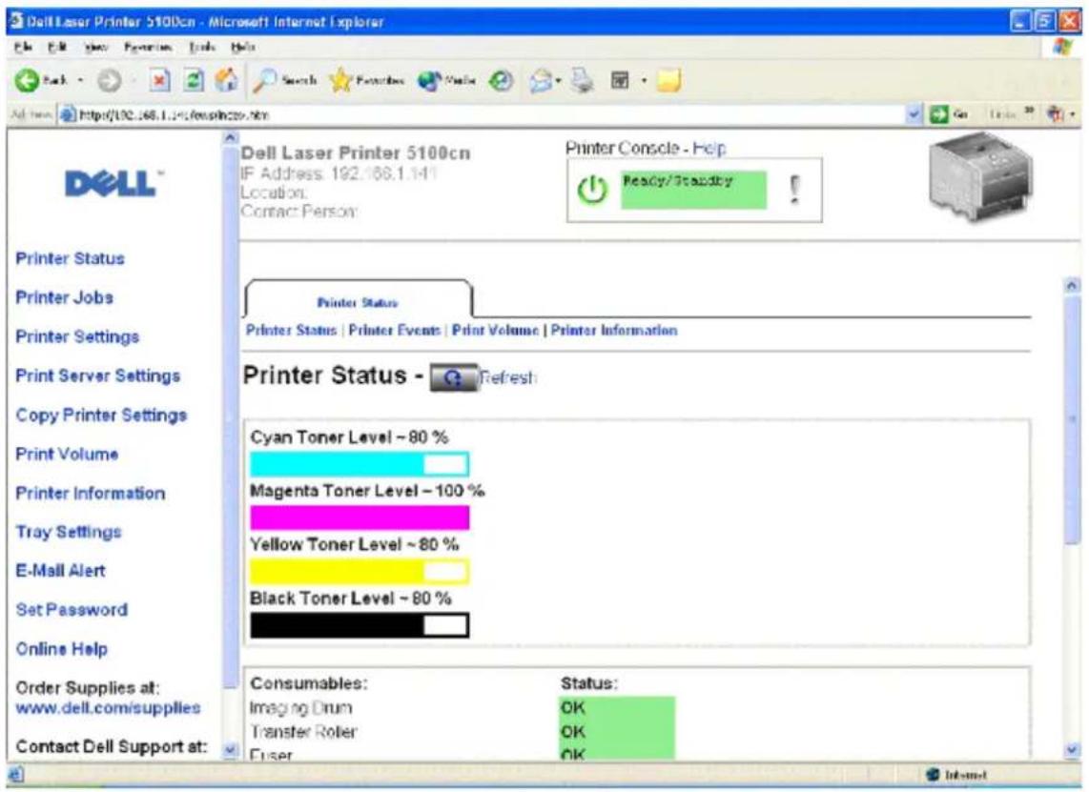The image size is (1089, 792).
Task: Click the address bar URL field
Action: [483, 114]
